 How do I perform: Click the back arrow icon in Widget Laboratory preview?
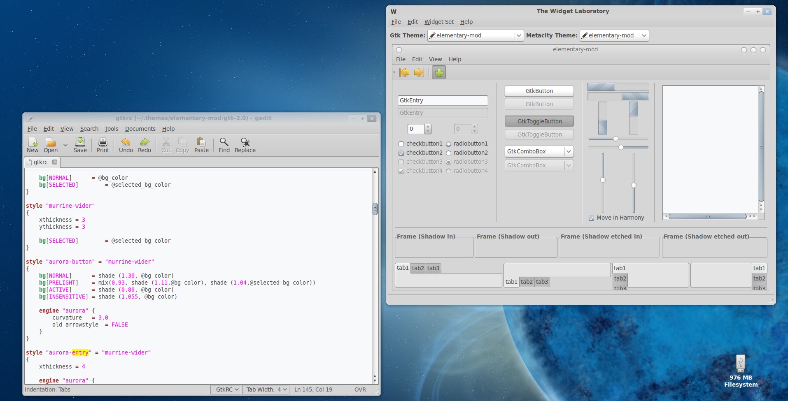(404, 72)
